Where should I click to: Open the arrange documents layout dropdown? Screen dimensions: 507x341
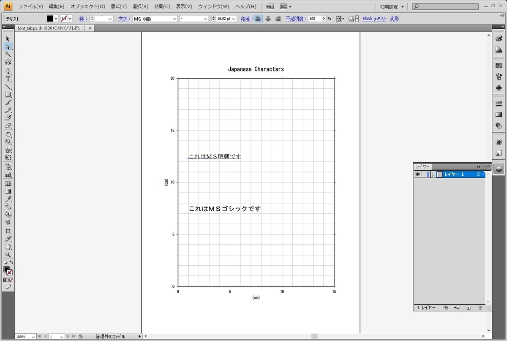(285, 6)
